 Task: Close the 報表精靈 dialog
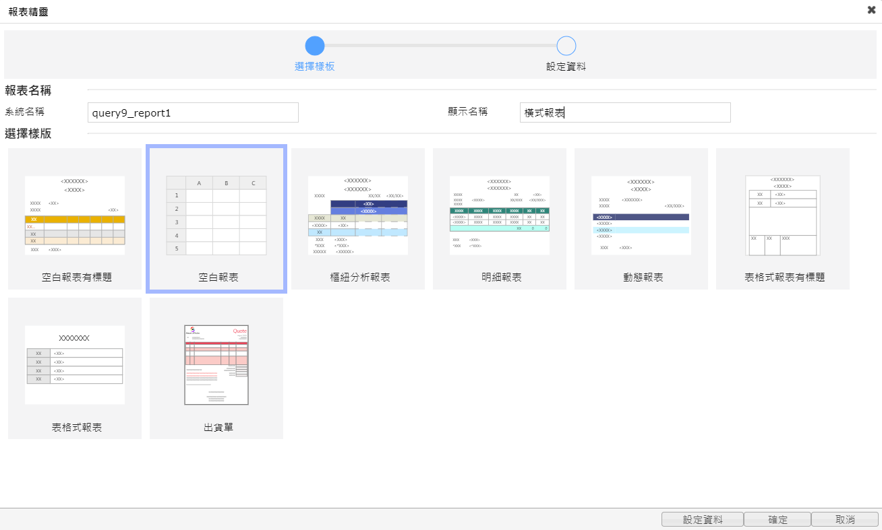871,10
